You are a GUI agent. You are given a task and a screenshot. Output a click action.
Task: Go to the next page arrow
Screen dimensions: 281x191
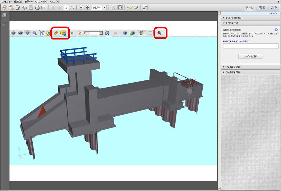pos(60,8)
